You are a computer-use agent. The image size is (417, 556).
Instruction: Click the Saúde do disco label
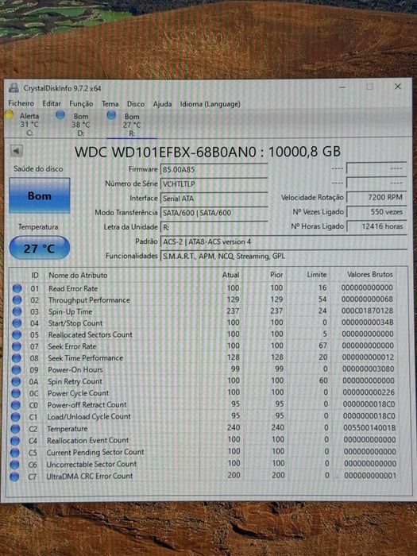tap(38, 168)
